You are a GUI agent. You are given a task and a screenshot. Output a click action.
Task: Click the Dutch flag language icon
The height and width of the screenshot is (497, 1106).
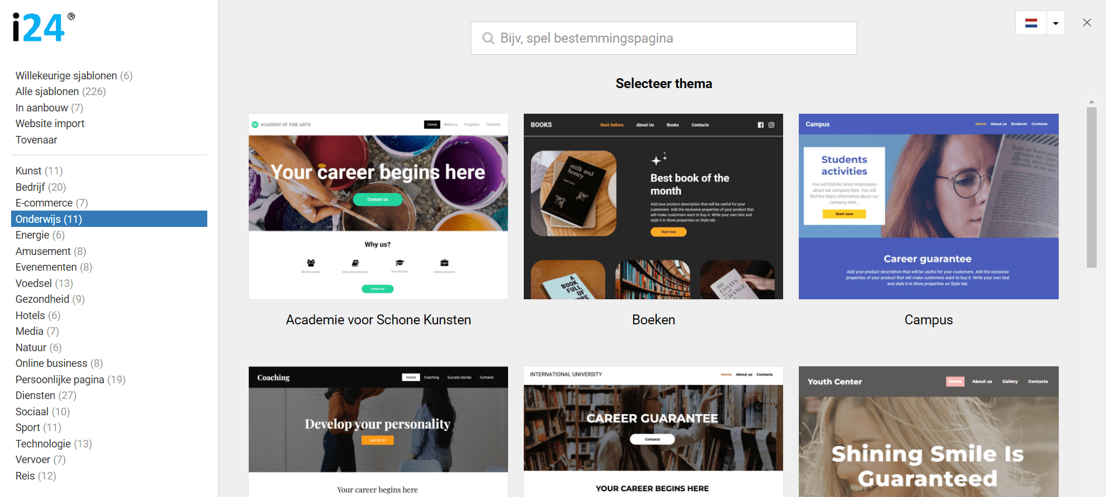coord(1031,23)
